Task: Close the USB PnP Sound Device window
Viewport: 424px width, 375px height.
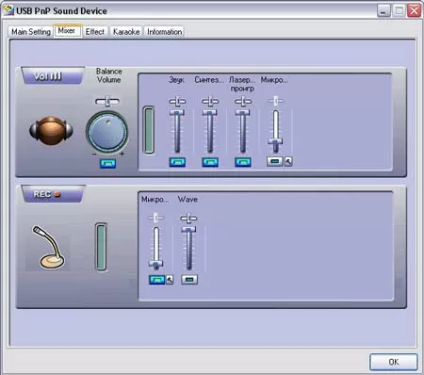Action: pos(415,11)
